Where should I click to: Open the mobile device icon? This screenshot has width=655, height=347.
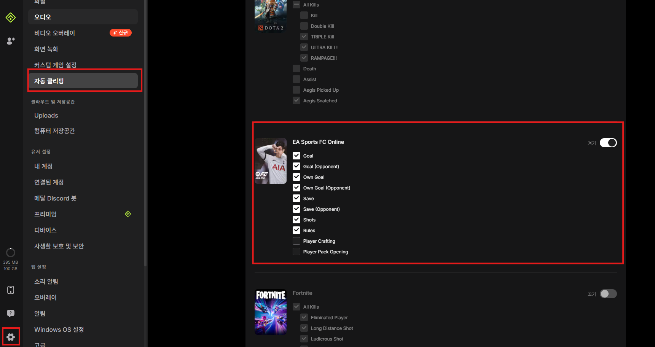[11, 290]
